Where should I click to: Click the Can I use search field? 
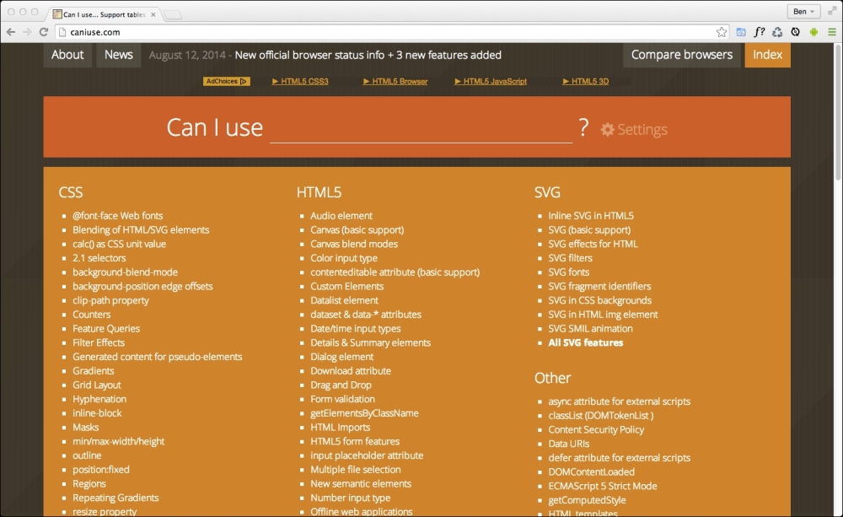[421, 129]
